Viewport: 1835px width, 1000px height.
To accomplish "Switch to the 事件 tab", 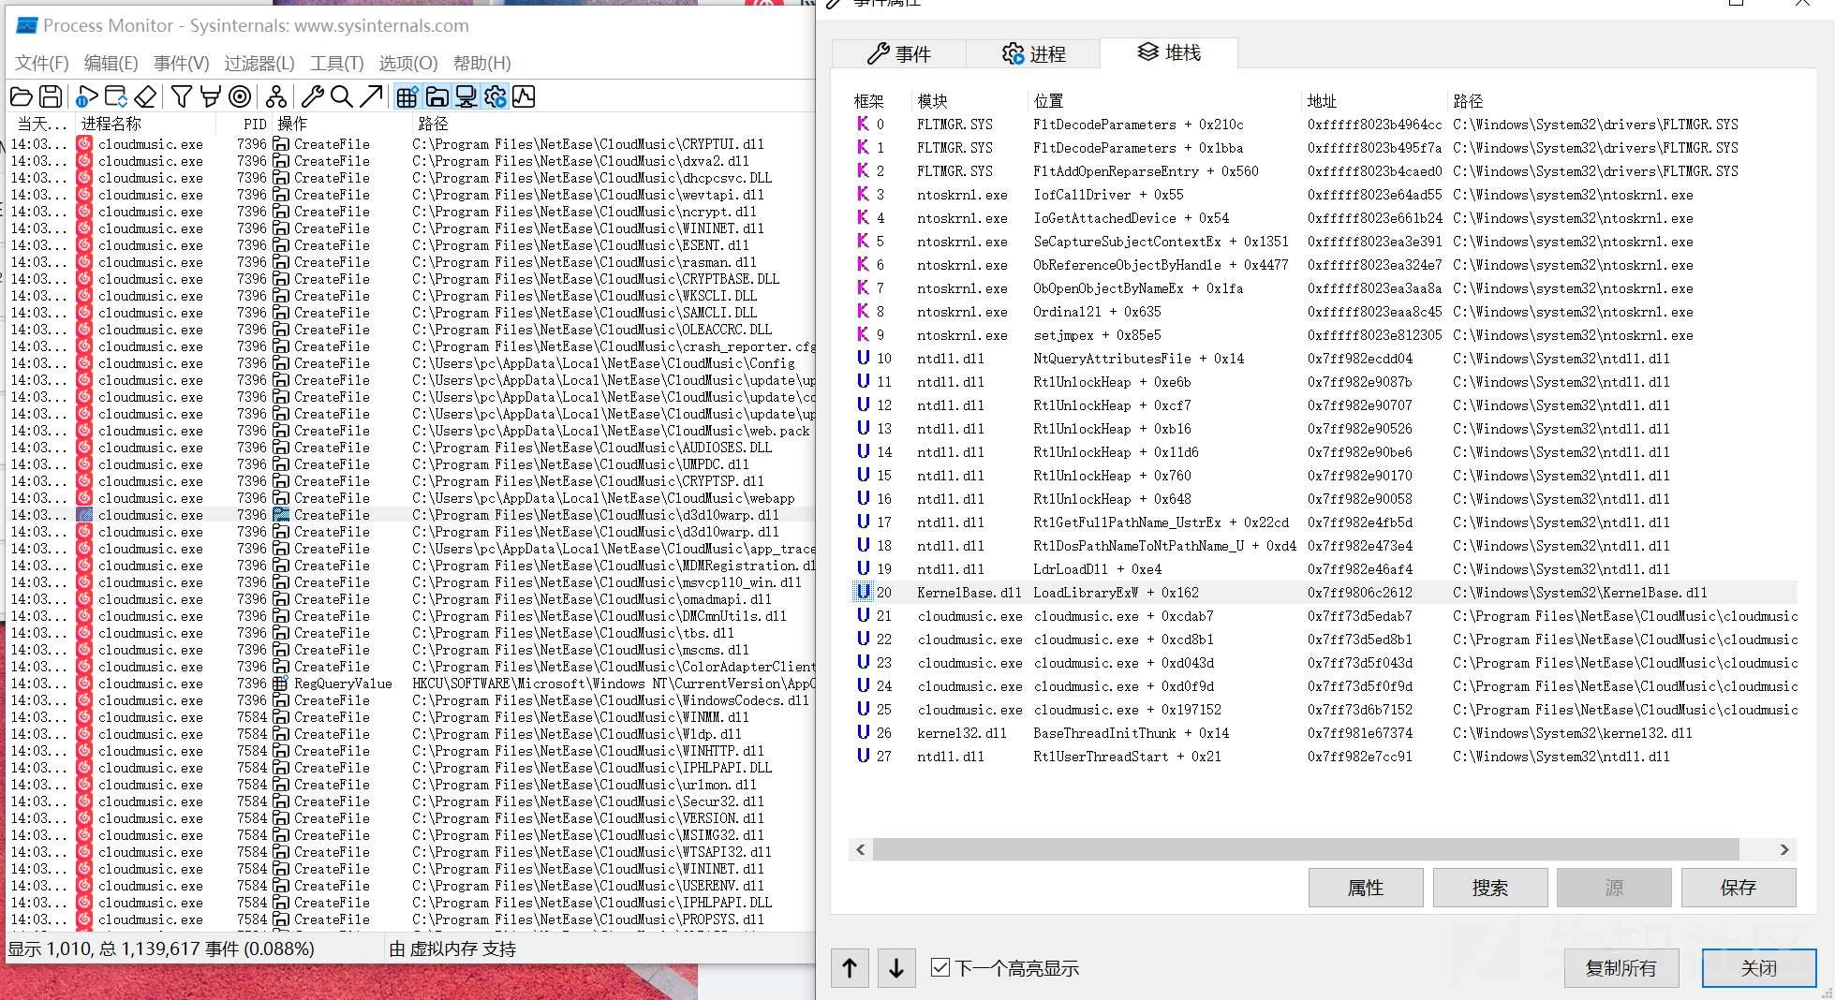I will tap(899, 53).
